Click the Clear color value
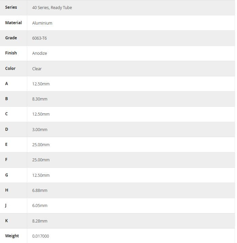 pos(37,69)
